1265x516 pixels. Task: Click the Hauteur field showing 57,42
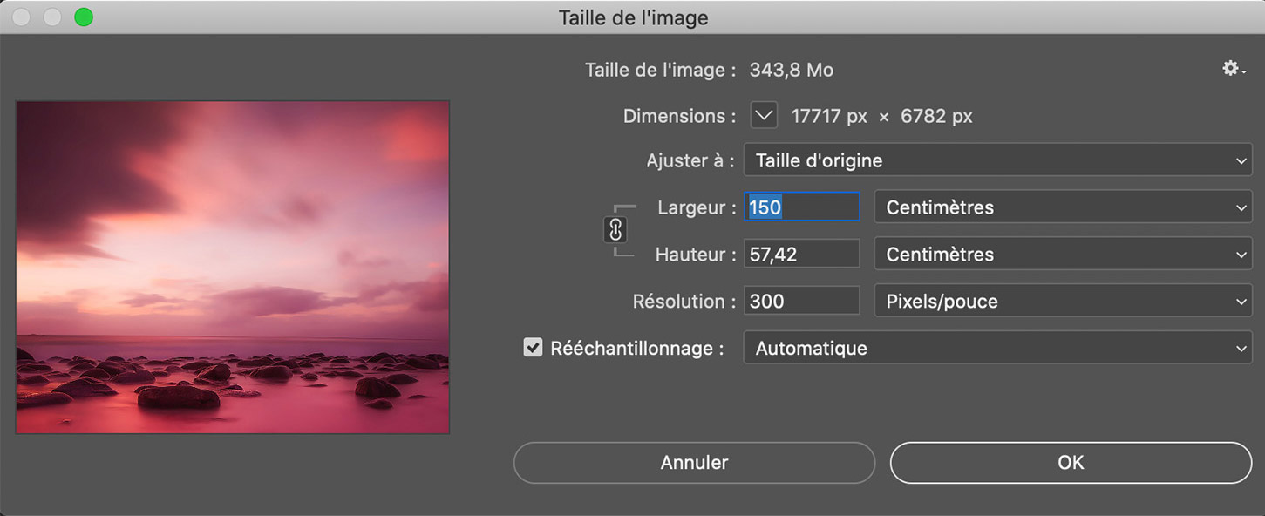(802, 255)
